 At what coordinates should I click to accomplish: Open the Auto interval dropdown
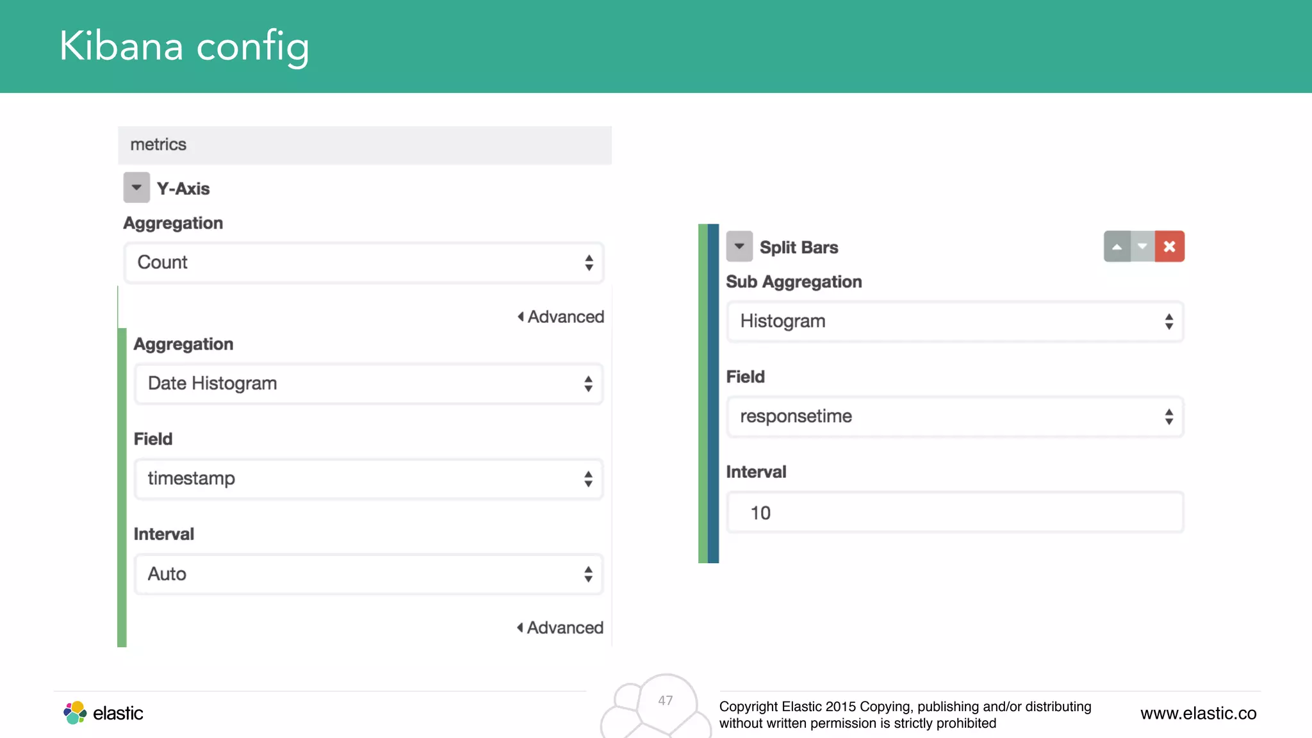point(368,574)
